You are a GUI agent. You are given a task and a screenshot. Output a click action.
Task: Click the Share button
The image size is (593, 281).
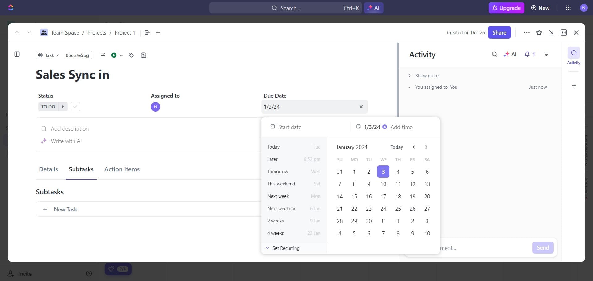(x=499, y=33)
